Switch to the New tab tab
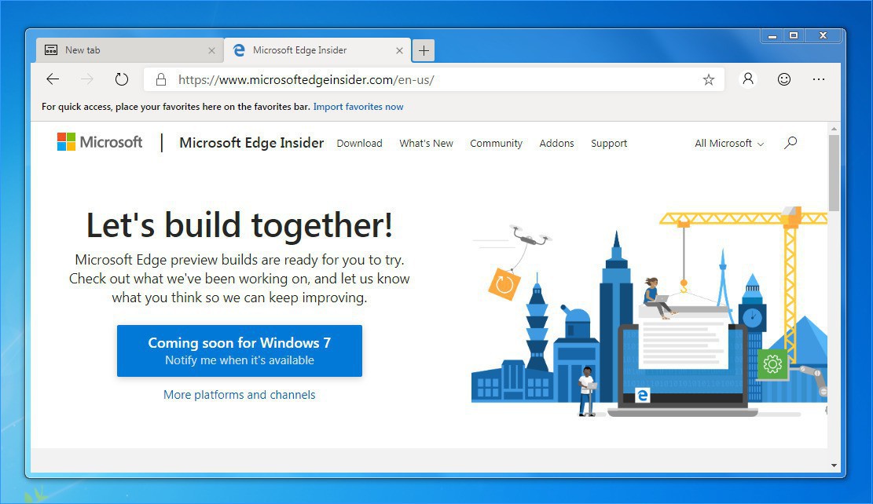Screen dimensions: 873x504 (130, 50)
